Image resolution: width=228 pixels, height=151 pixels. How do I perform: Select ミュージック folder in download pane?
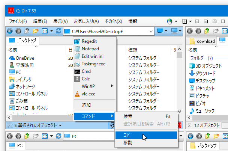[202, 111]
